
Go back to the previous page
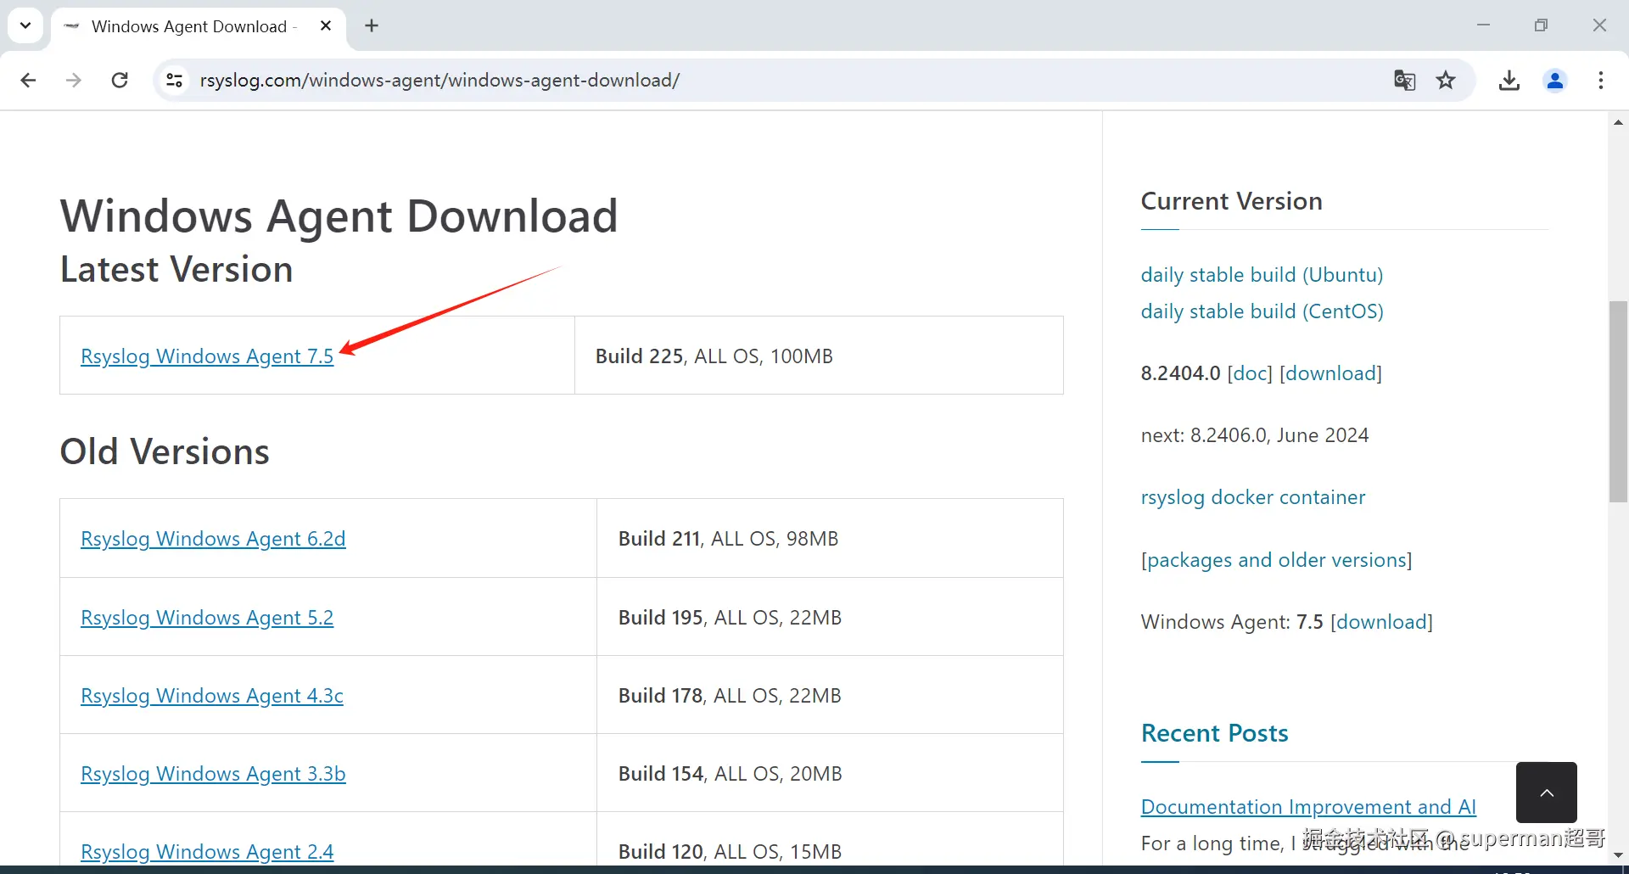coord(28,80)
